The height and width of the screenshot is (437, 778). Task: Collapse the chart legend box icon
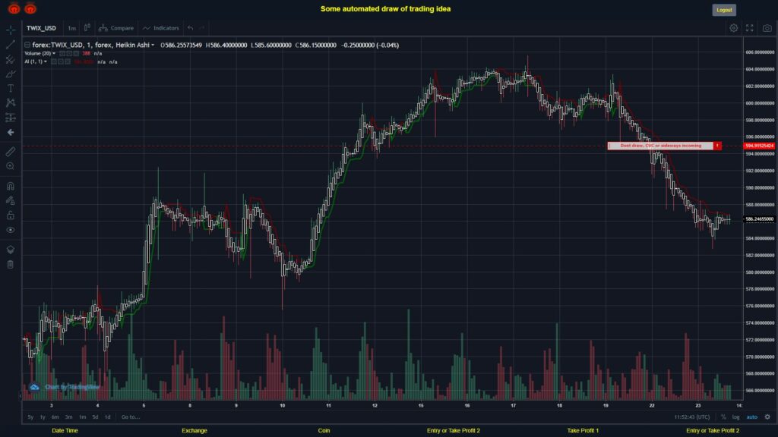point(27,45)
